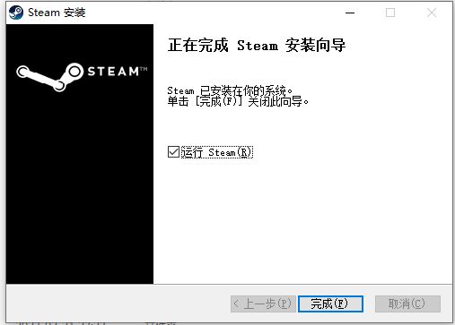Click the Steam icon in the title bar
This screenshot has width=455, height=325.
click(x=16, y=13)
